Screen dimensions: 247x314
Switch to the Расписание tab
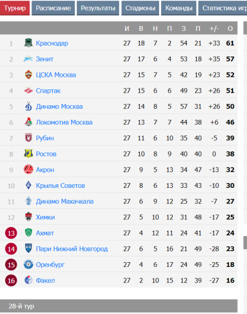pyautogui.click(x=53, y=8)
